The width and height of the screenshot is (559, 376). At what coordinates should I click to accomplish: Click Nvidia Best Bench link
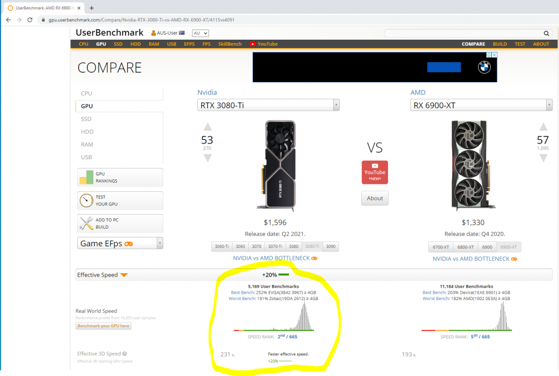coord(243,293)
